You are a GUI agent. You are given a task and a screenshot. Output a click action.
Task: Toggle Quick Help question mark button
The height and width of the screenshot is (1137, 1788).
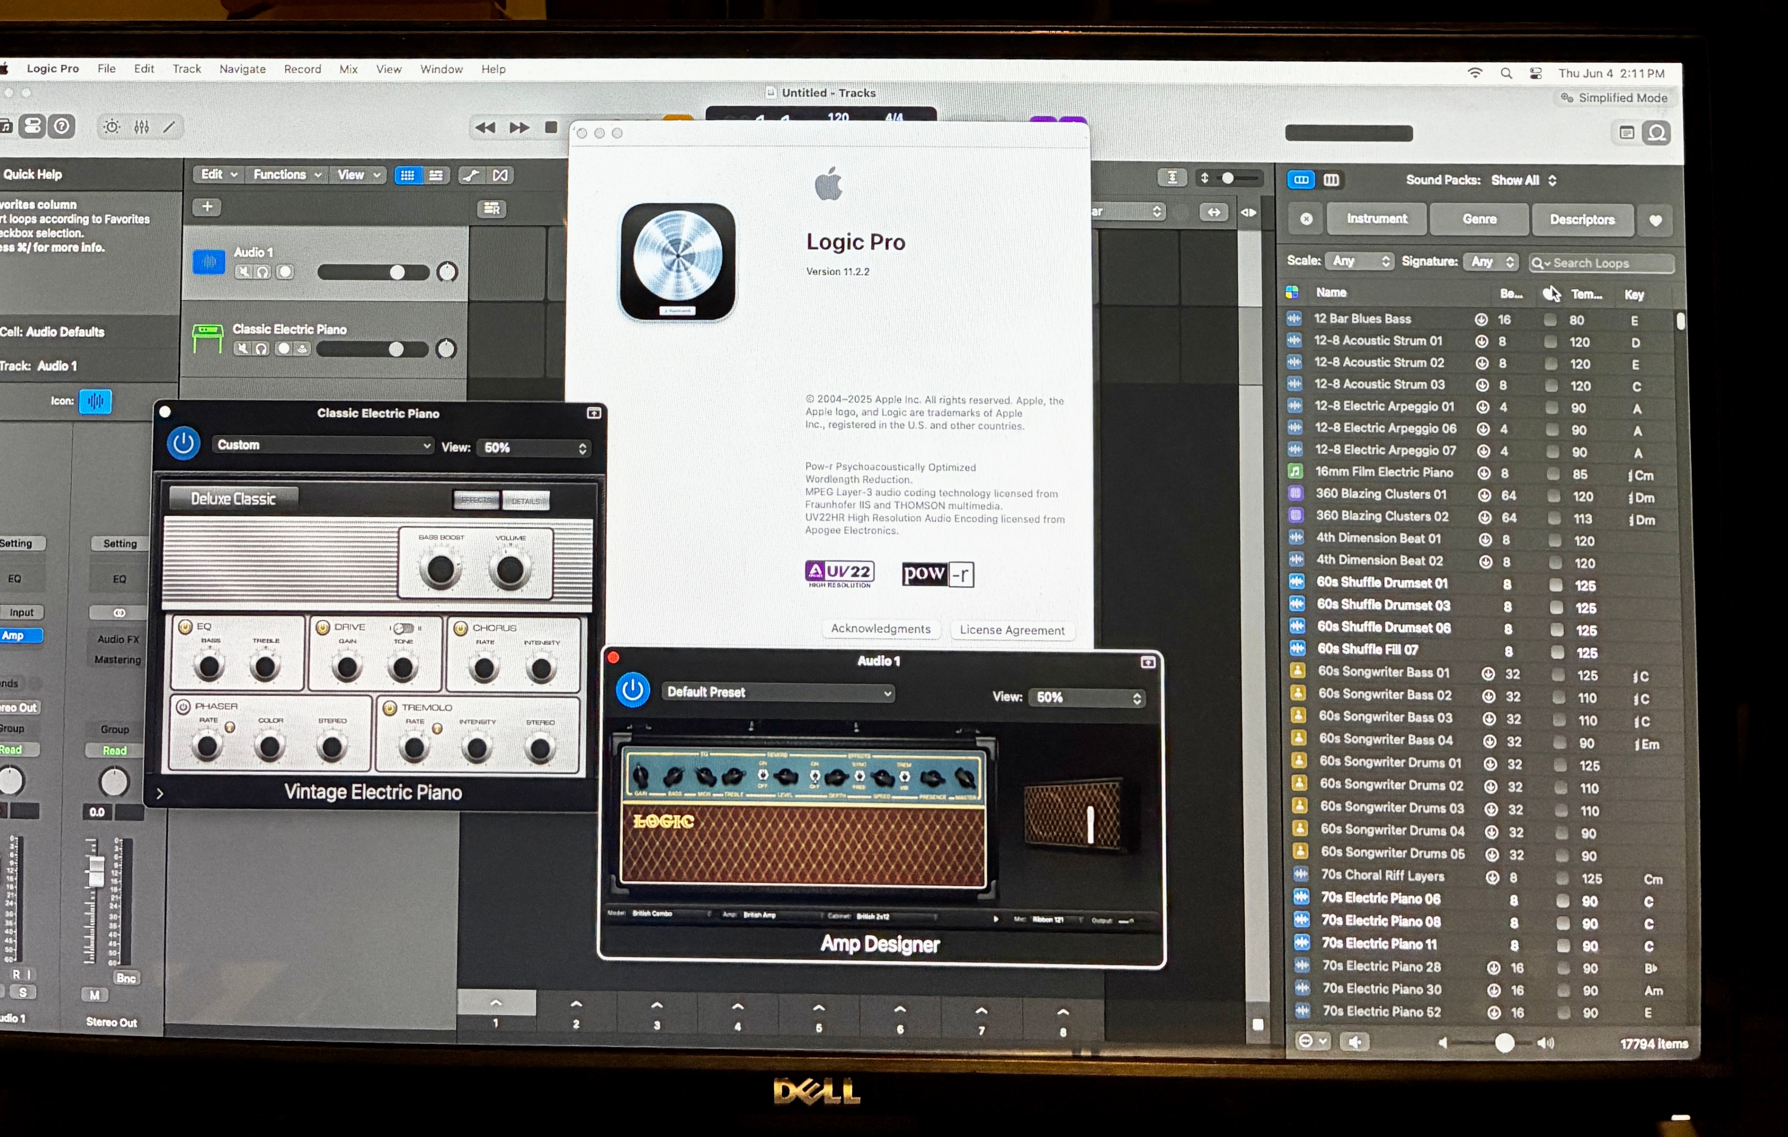pyautogui.click(x=62, y=127)
